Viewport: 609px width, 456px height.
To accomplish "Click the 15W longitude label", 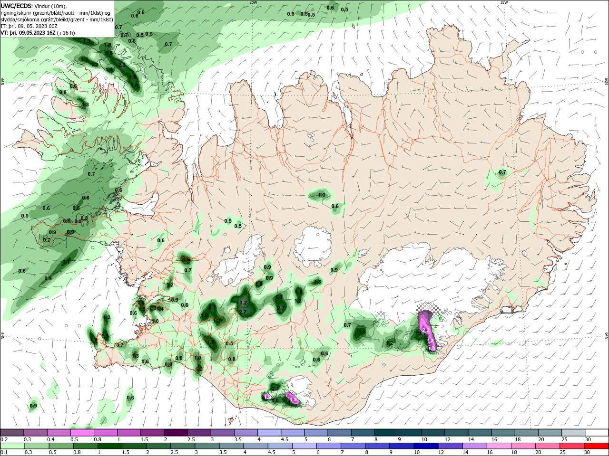I will (x=504, y=2).
